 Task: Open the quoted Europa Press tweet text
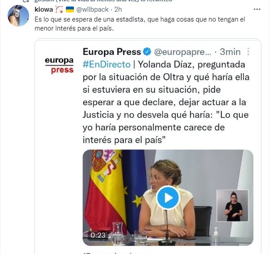(166, 102)
